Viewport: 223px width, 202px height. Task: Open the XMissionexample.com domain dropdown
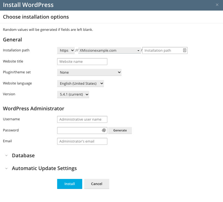tap(109, 50)
